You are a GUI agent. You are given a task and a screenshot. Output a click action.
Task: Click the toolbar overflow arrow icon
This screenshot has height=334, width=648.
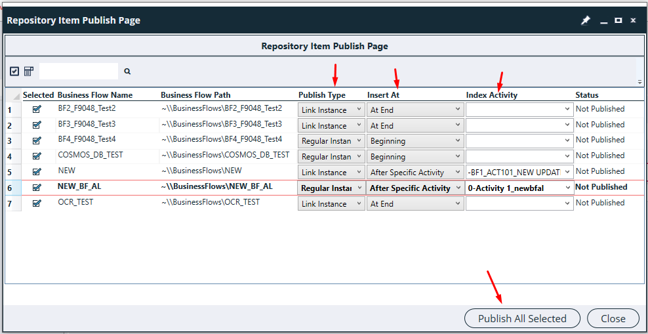639,82
